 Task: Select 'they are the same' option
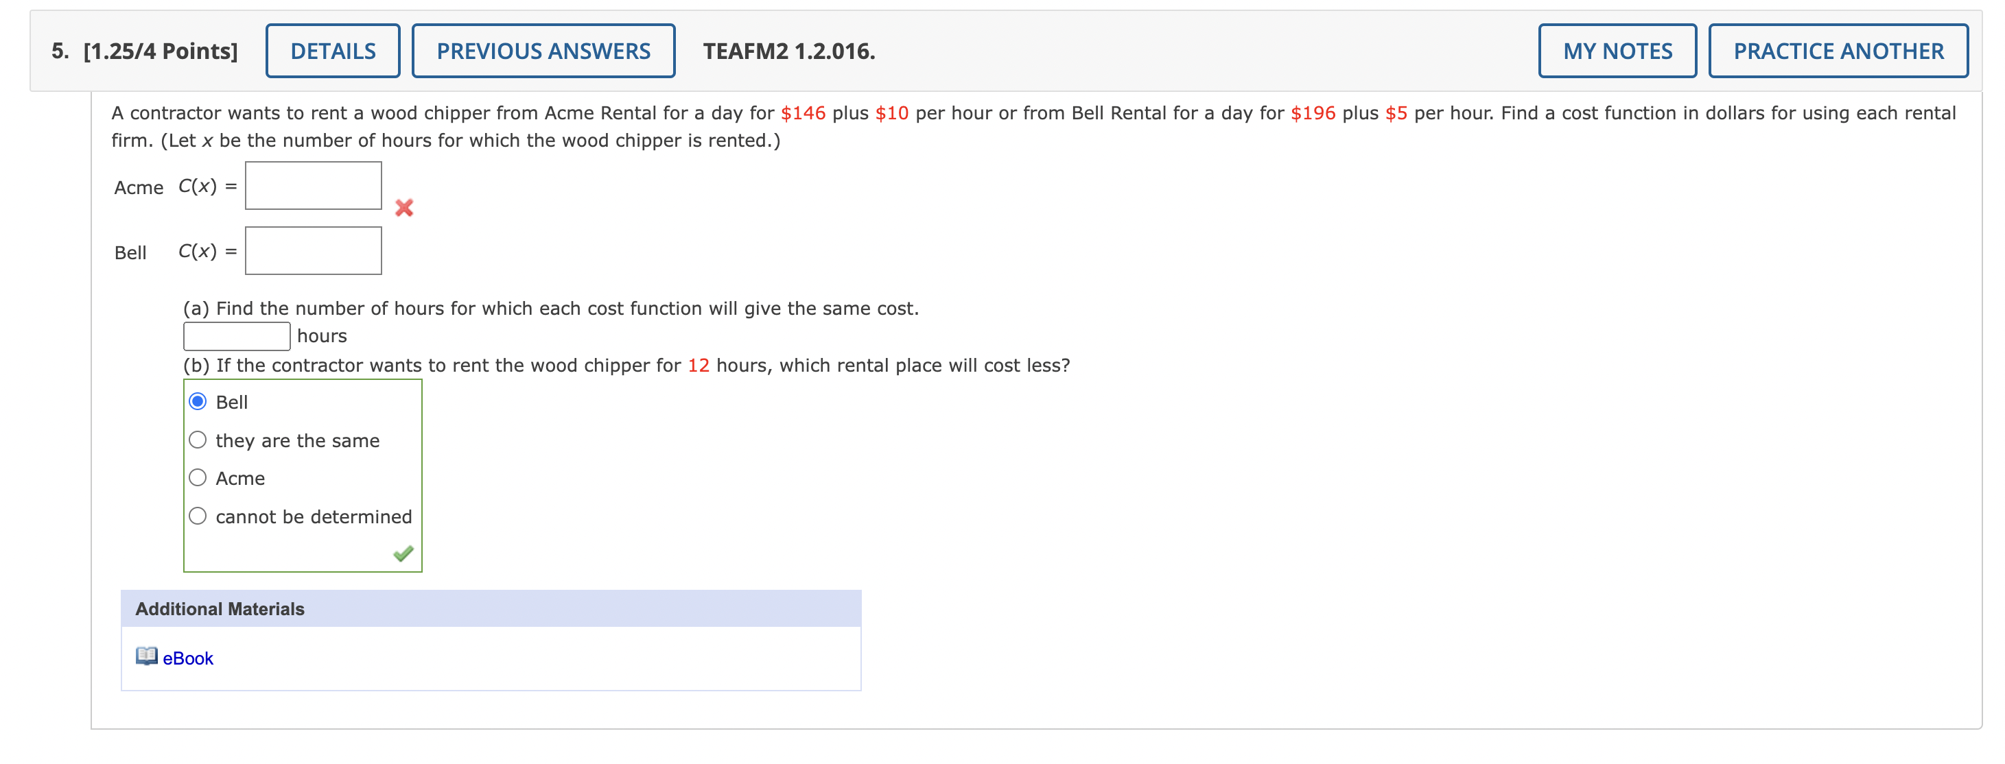[x=198, y=440]
